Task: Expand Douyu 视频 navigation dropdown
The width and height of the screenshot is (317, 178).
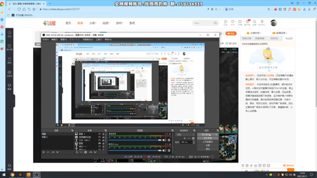Action: [x=106, y=23]
